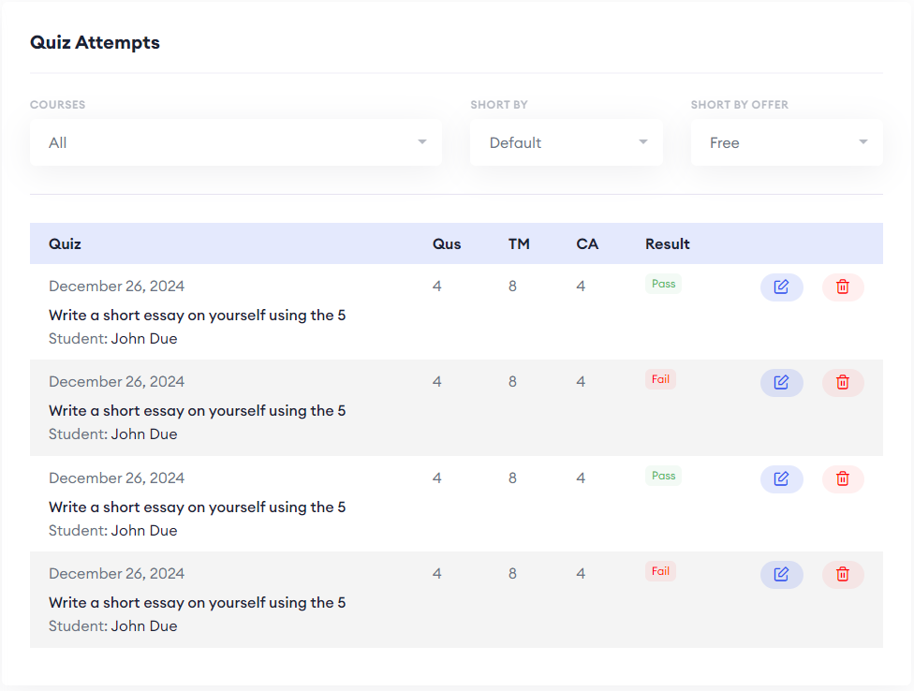Open the essay quiz title in first row
Image resolution: width=914 pixels, height=691 pixels.
tap(198, 316)
